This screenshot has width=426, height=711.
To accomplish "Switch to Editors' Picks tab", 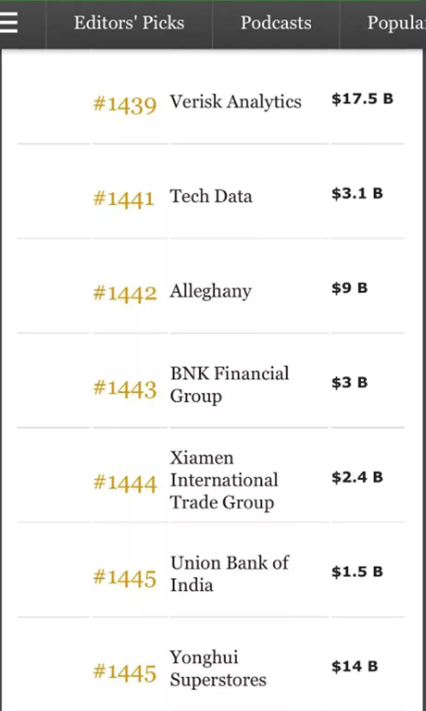I will click(x=129, y=23).
